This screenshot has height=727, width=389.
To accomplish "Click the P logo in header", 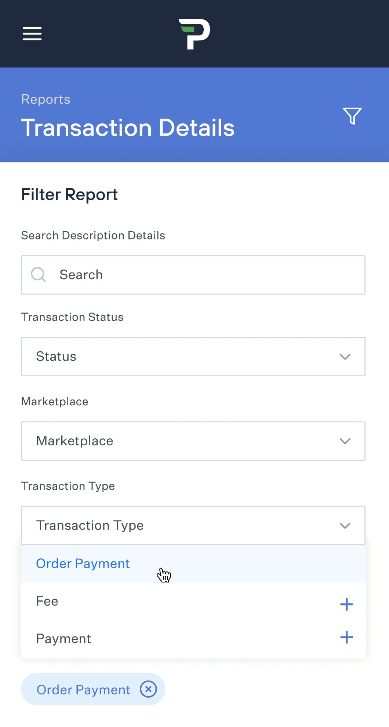I will click(x=194, y=34).
